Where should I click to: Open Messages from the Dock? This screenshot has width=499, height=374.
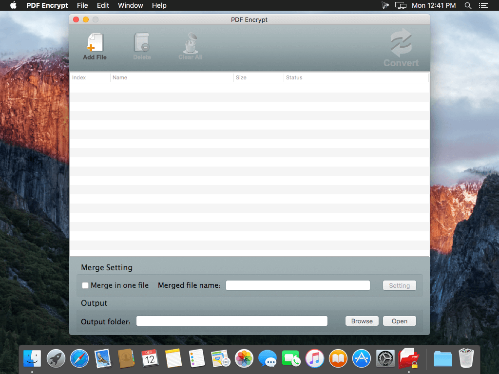pyautogui.click(x=268, y=358)
